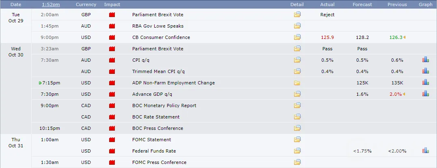The width and height of the screenshot is (437, 168).
Task: Open detail folder for BOC Rate Statement
Action: pyautogui.click(x=297, y=117)
